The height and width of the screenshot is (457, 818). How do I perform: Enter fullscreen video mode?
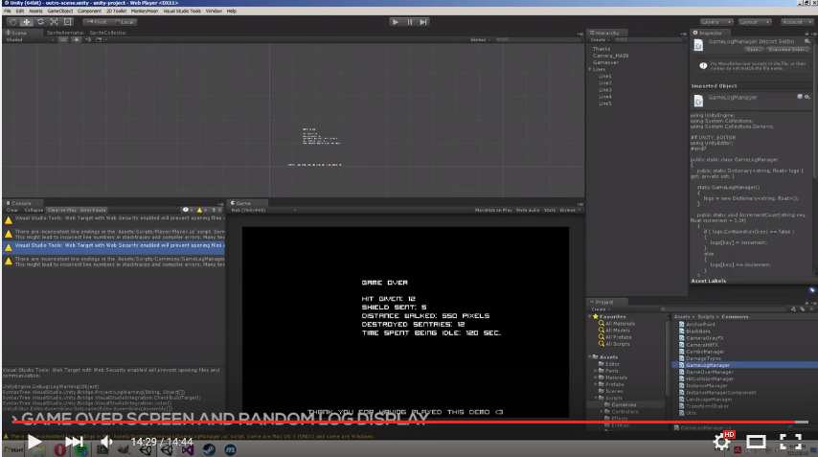tap(790, 442)
